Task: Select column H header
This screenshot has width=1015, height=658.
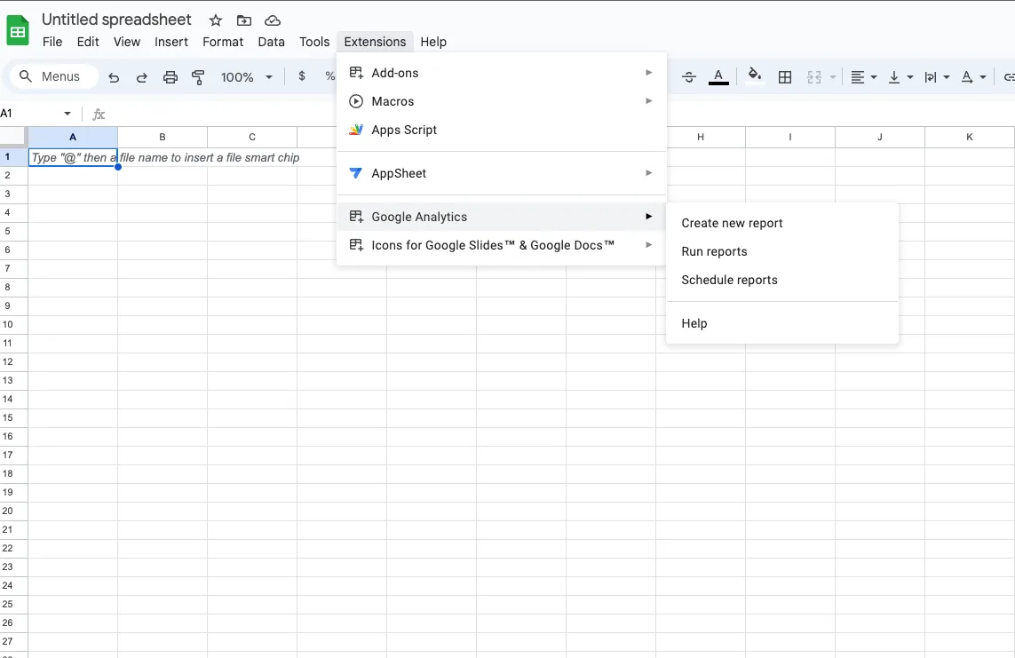Action: (701, 137)
